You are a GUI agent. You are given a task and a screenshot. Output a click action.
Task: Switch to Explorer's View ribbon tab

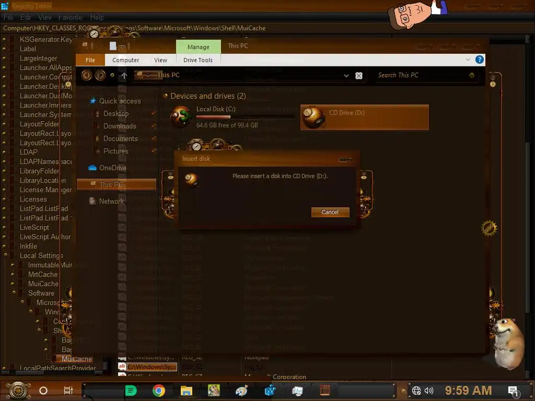[160, 60]
